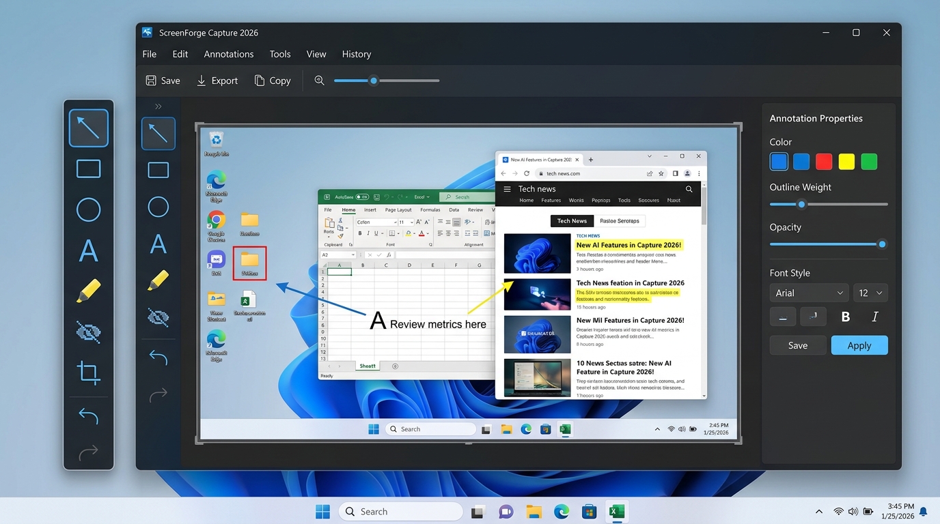Pick the yellow color swatch
This screenshot has height=524, width=940.
[x=846, y=162]
